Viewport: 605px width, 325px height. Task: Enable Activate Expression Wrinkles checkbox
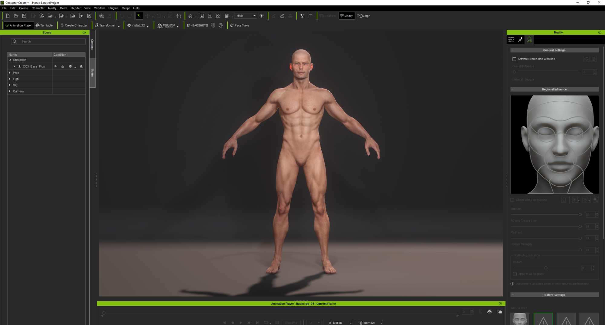tap(514, 59)
